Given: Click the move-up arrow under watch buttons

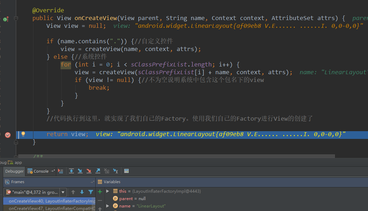Looking at the screenshot, I should pyautogui.click(x=100, y=209).
